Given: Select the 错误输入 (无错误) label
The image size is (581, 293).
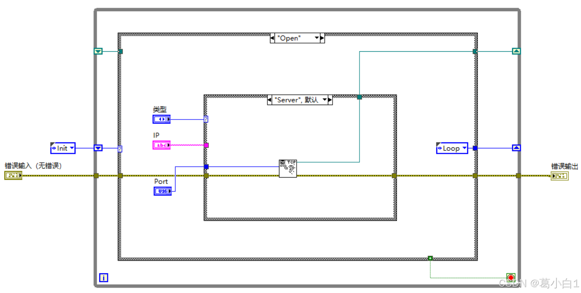Looking at the screenshot, I should click(33, 166).
